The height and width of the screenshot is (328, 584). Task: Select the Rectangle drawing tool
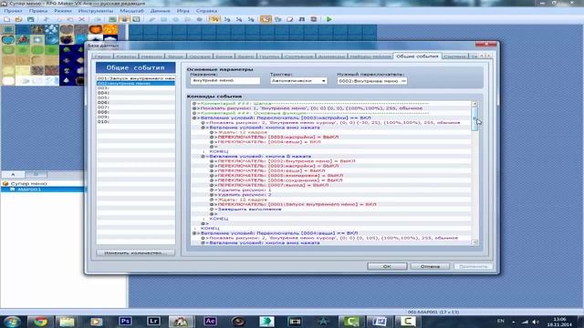(x=163, y=19)
